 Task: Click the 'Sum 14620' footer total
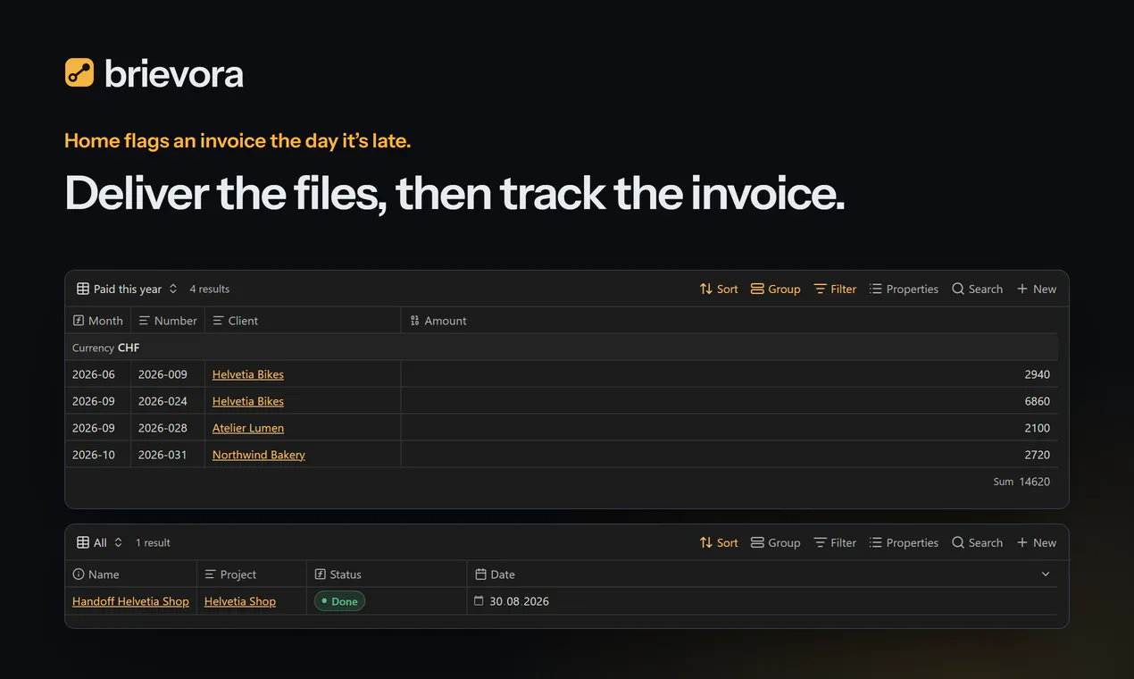[1021, 482]
